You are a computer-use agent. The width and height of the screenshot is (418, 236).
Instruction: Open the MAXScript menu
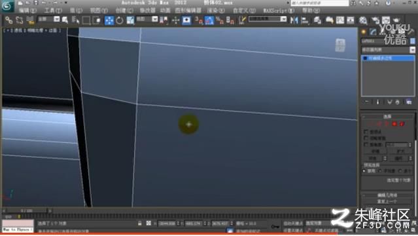[x=279, y=10]
